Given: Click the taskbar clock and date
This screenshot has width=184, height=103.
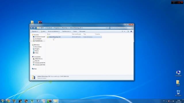Looking at the screenshot, I should [179, 101].
